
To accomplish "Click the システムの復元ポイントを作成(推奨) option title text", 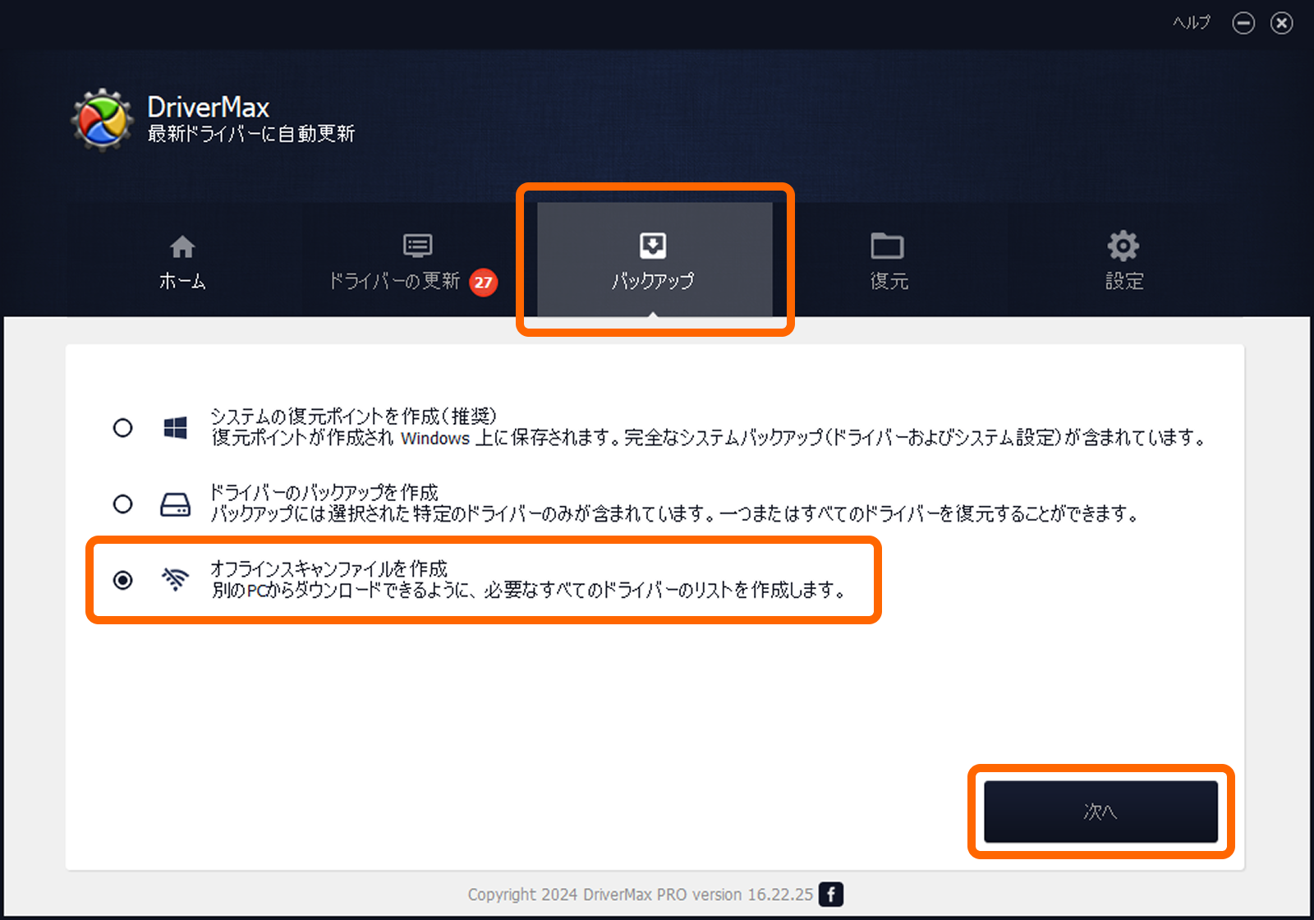I will 353,416.
